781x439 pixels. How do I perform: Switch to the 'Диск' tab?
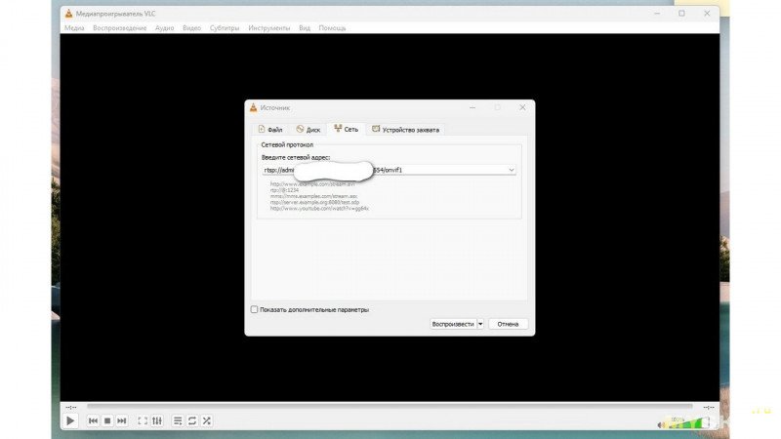point(307,129)
